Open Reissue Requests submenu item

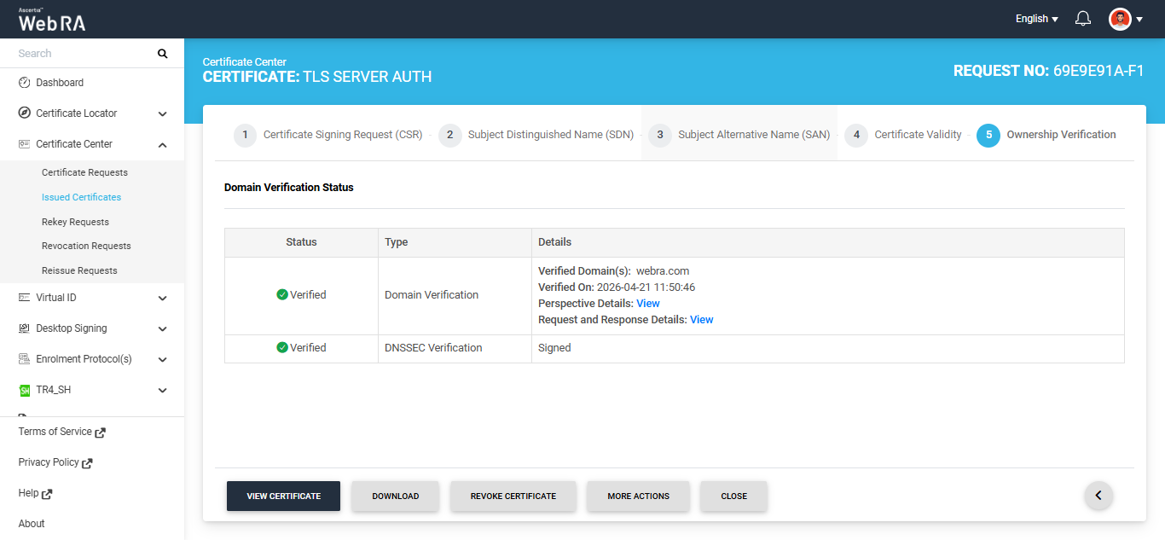click(x=79, y=270)
